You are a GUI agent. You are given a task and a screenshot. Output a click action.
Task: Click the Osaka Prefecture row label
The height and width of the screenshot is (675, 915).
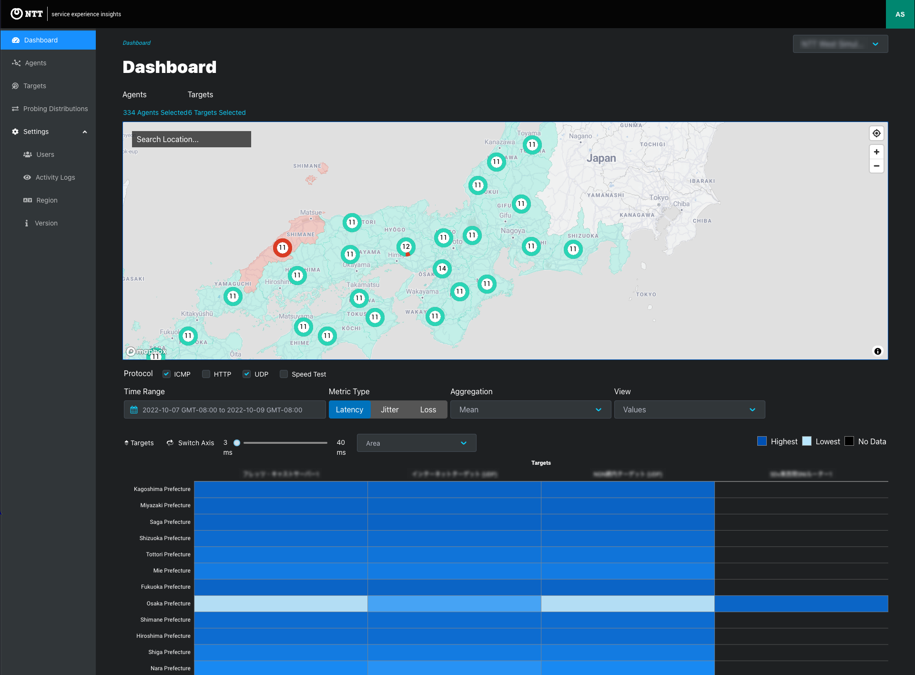click(168, 603)
